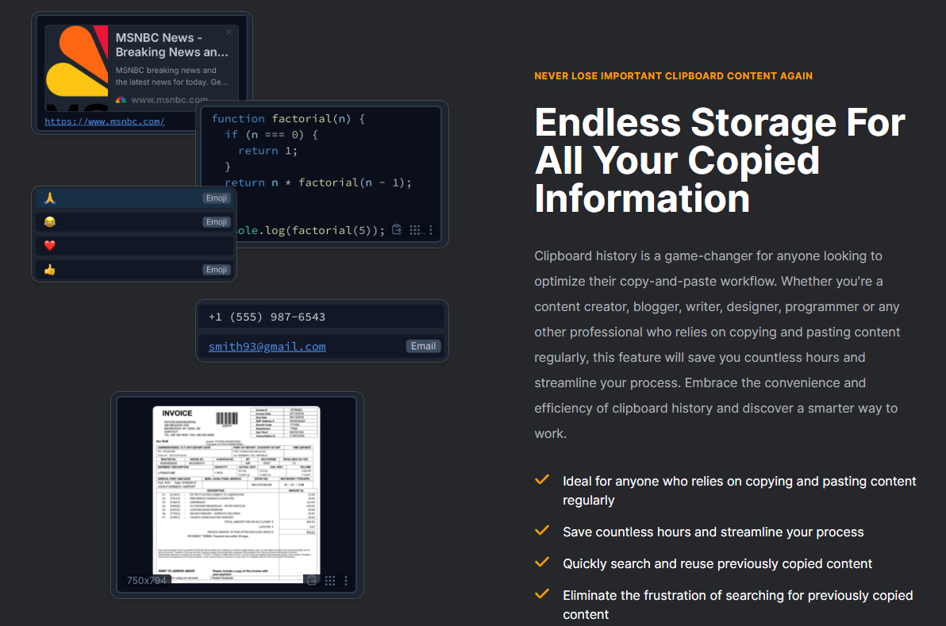Click the 'Clipboard history is a game-changer' paragraph line

708,255
